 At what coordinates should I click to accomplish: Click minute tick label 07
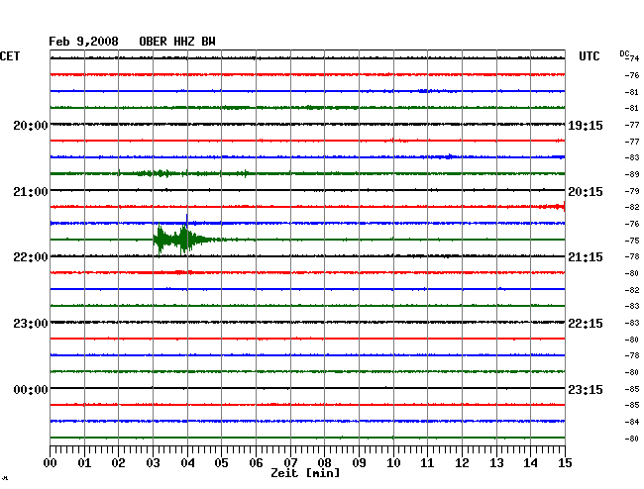pos(290,462)
